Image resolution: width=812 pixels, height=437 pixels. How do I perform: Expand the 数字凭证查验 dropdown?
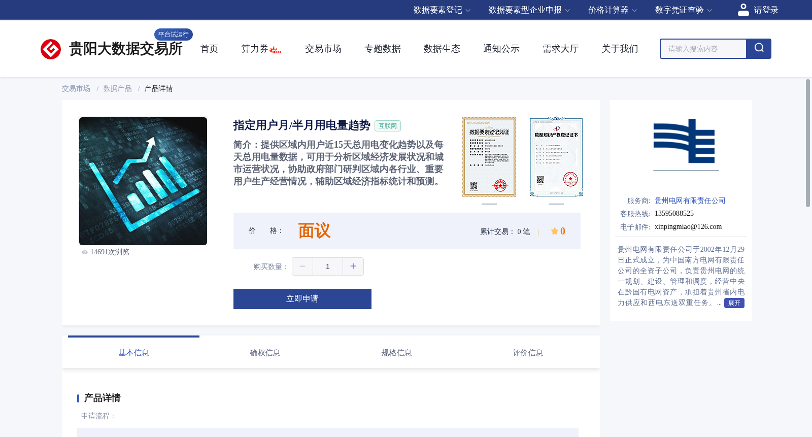coord(683,10)
